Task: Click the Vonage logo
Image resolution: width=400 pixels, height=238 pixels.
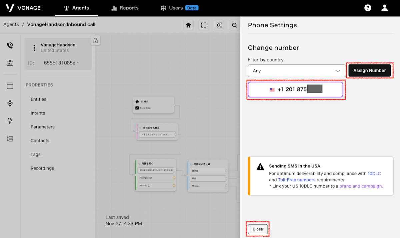Action: tap(23, 8)
